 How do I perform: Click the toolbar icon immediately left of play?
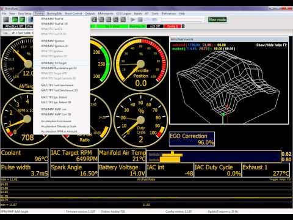(123, 20)
